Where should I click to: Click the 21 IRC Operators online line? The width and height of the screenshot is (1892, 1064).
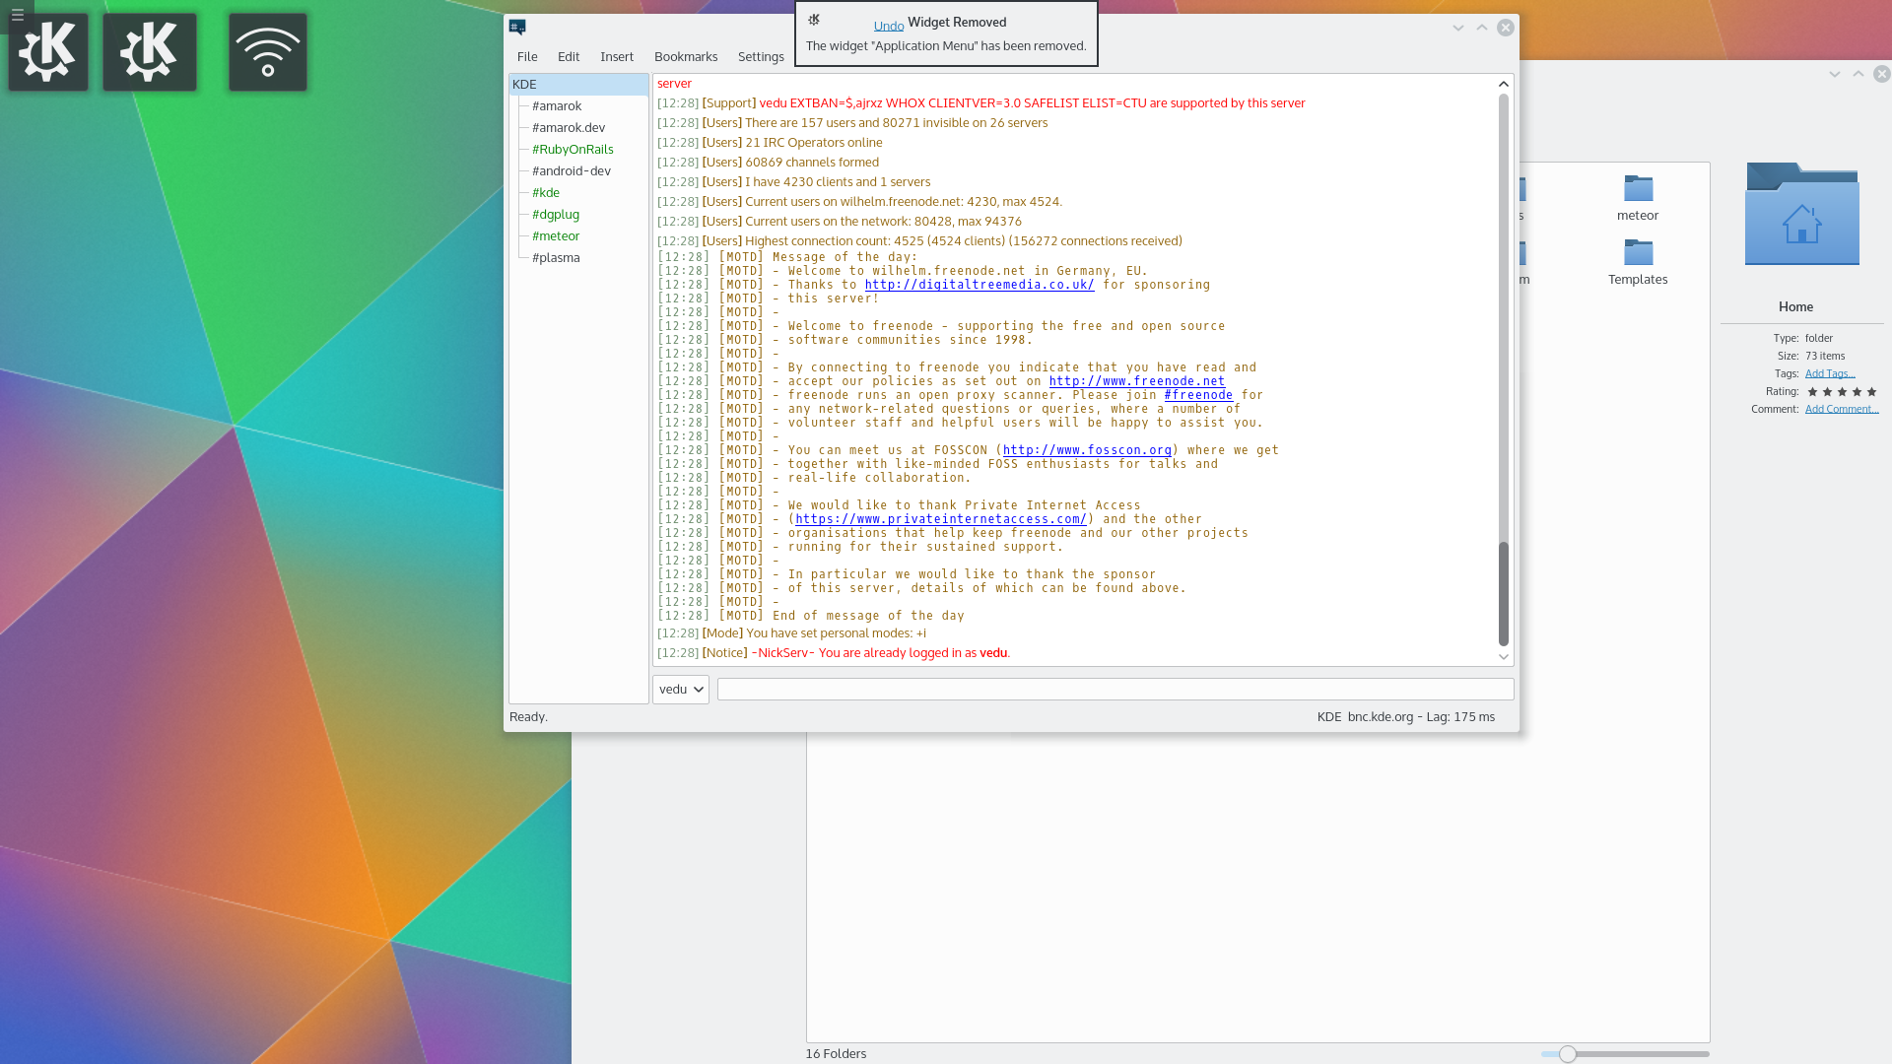[770, 143]
